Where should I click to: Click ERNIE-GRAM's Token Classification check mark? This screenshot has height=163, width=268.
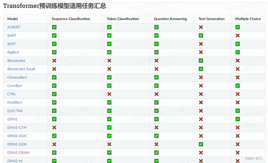(109, 153)
